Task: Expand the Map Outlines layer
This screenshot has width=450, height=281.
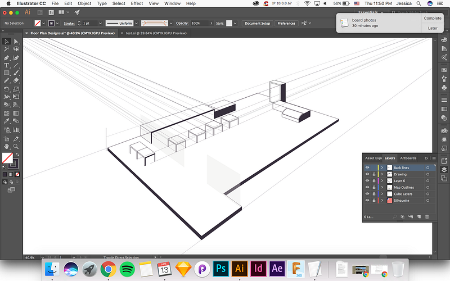Action: coord(381,187)
